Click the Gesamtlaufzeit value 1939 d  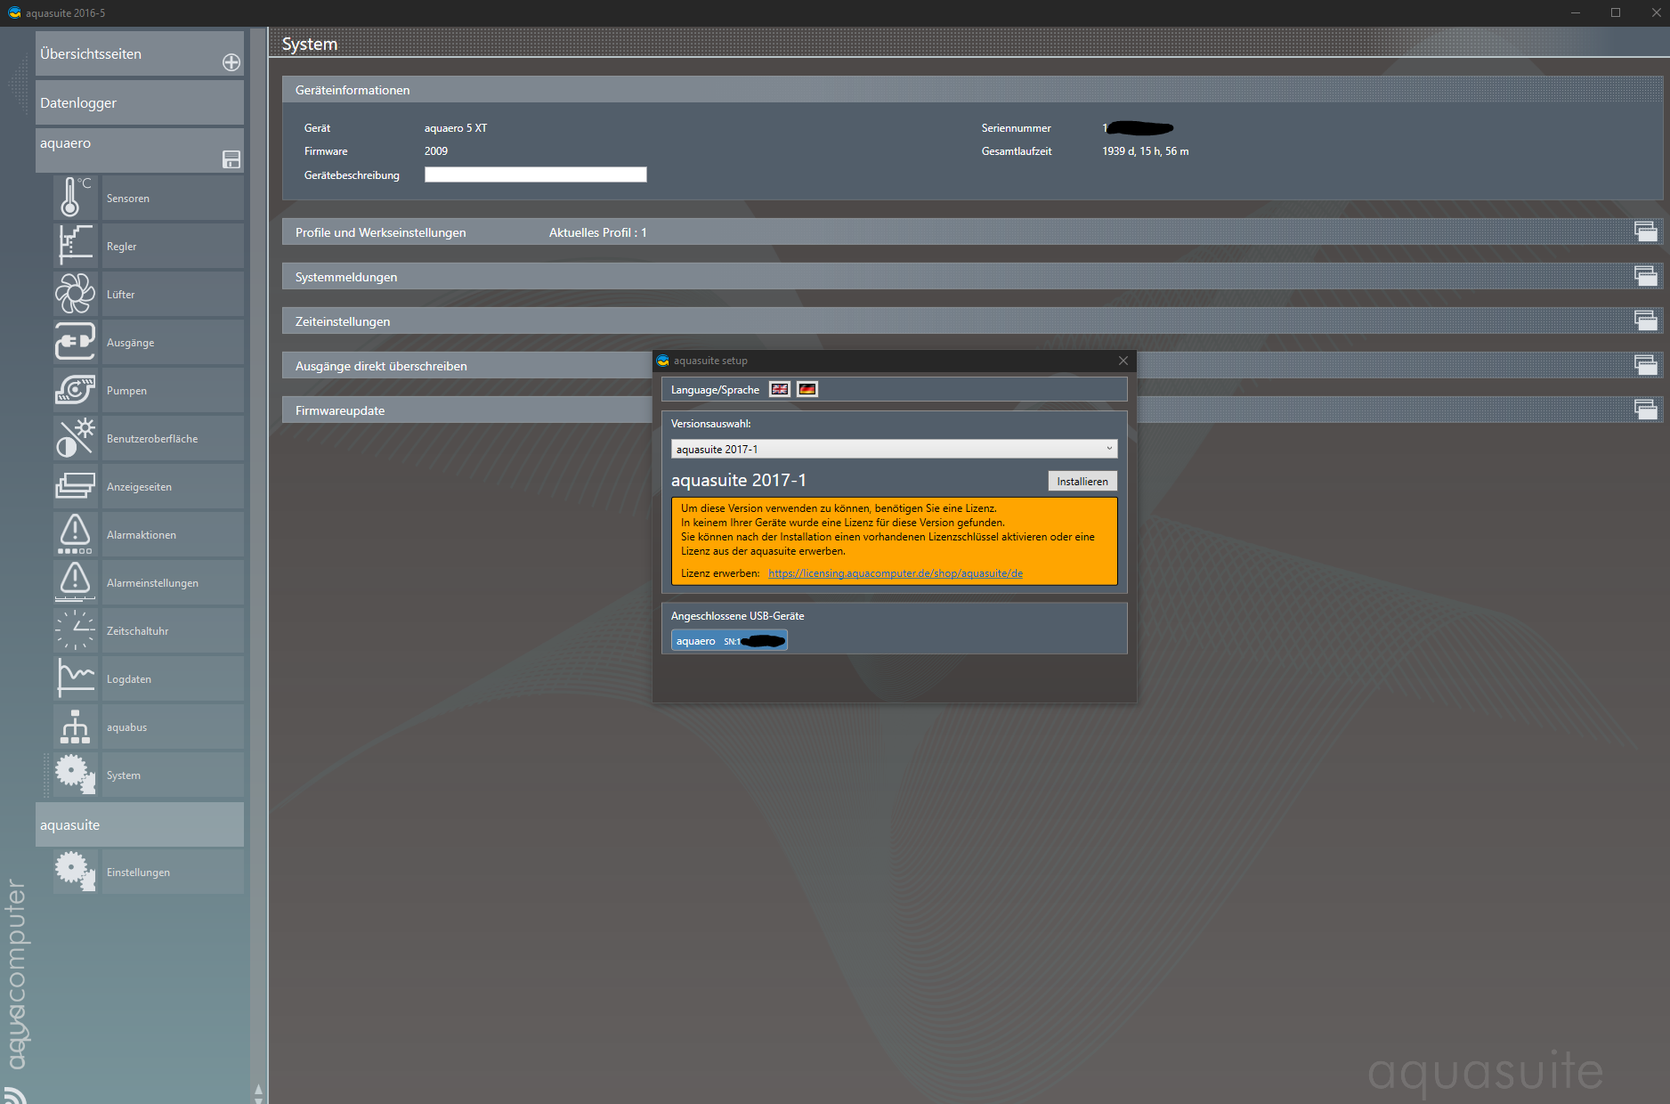click(1146, 151)
